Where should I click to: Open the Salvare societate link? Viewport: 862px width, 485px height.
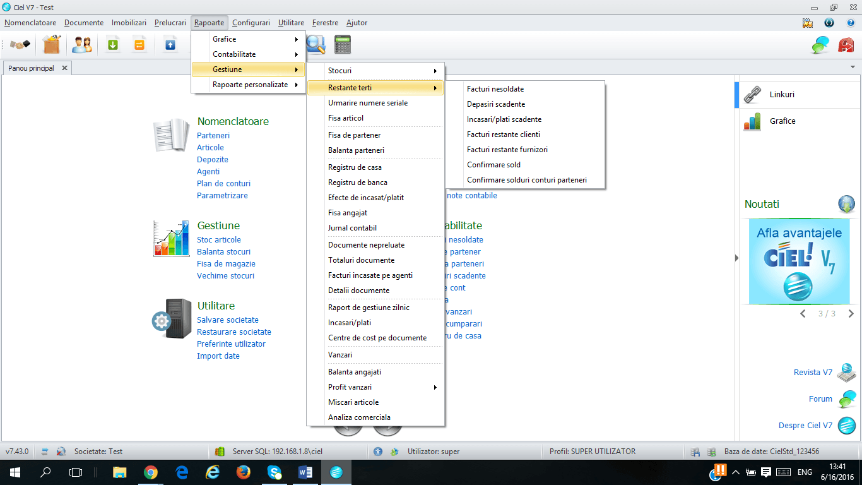click(x=228, y=320)
